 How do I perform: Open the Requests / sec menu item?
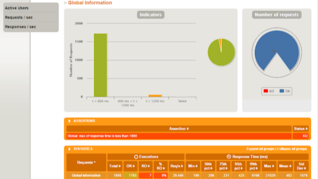(x=19, y=17)
